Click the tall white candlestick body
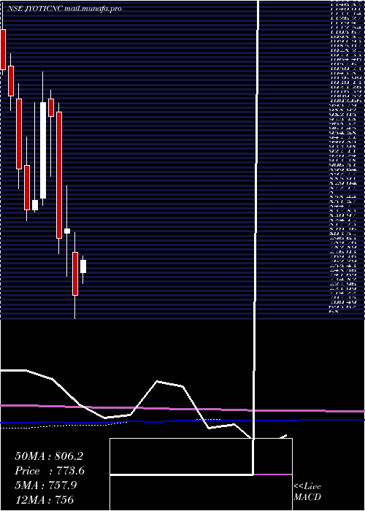This screenshot has height=511, width=365. point(43,150)
